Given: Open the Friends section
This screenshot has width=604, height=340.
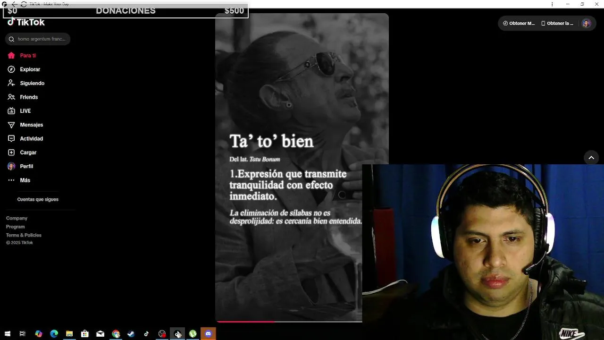Looking at the screenshot, I should click(x=23, y=97).
